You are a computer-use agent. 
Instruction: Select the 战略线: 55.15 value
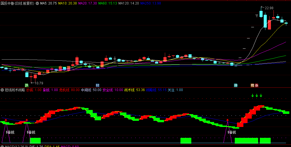pos(156,90)
